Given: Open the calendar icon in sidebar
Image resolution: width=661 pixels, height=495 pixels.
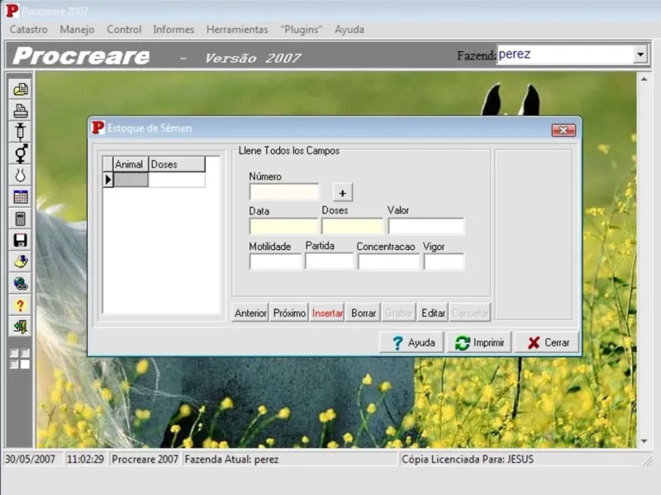Looking at the screenshot, I should pos(20,197).
